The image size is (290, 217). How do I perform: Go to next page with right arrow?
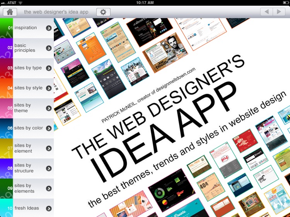279,12
